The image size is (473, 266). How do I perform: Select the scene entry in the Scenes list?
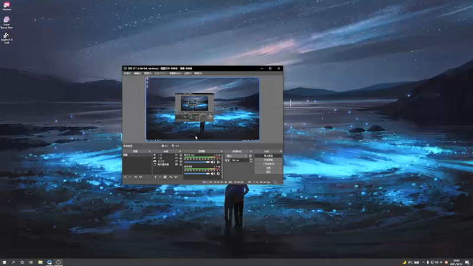(x=137, y=155)
